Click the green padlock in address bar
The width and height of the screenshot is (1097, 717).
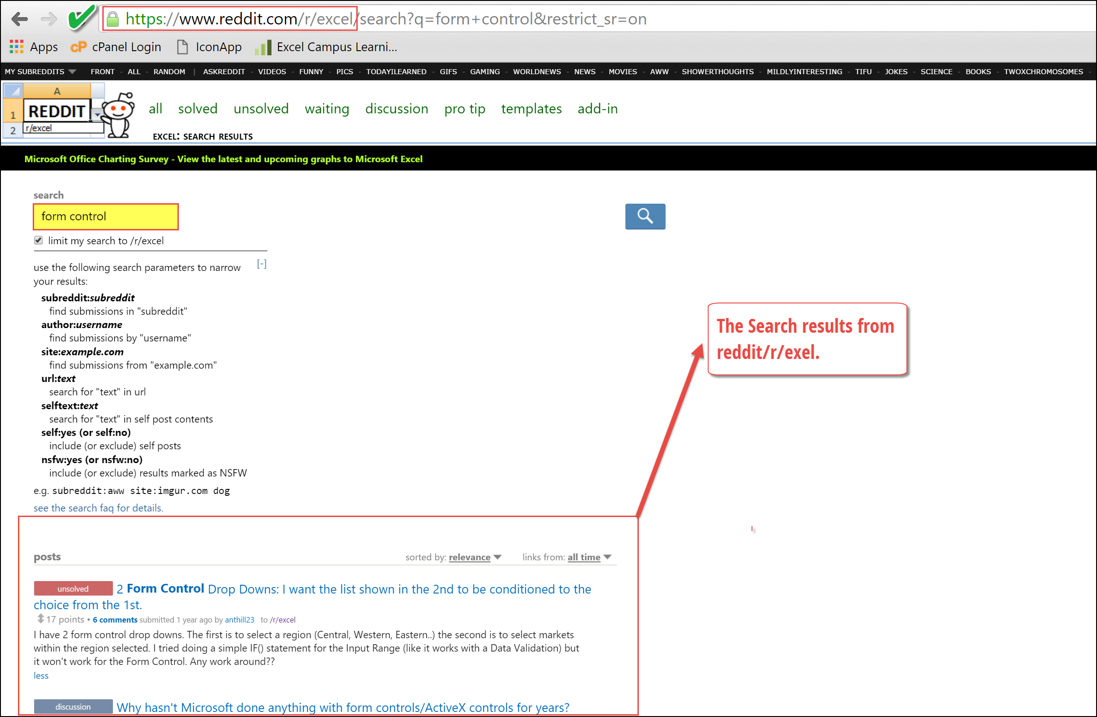(x=112, y=19)
